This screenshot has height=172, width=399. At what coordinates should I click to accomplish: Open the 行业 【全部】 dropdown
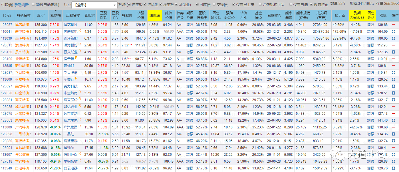(x=94, y=5)
